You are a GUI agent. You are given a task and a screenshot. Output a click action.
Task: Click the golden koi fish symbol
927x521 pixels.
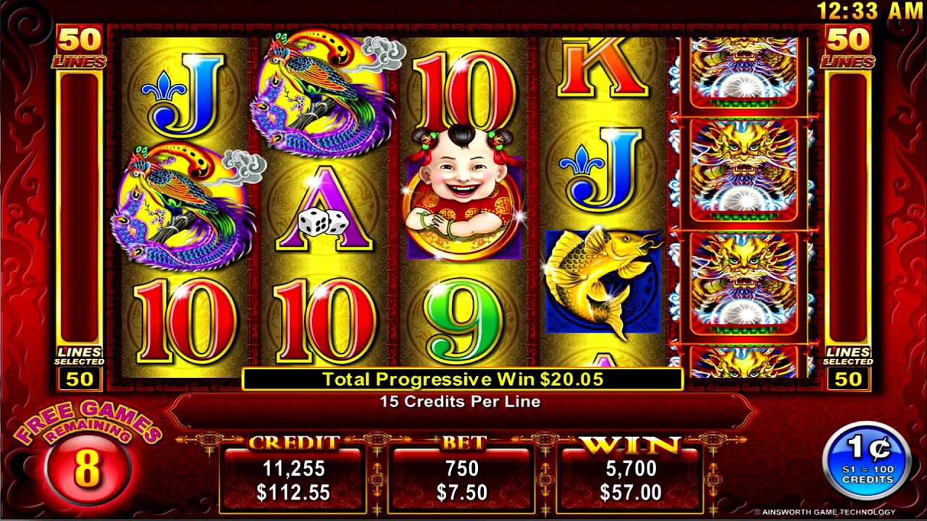(x=603, y=280)
